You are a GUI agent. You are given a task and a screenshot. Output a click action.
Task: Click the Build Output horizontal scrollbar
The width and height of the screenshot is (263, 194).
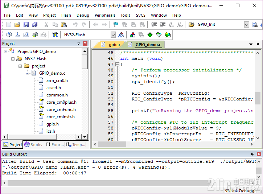128,183
